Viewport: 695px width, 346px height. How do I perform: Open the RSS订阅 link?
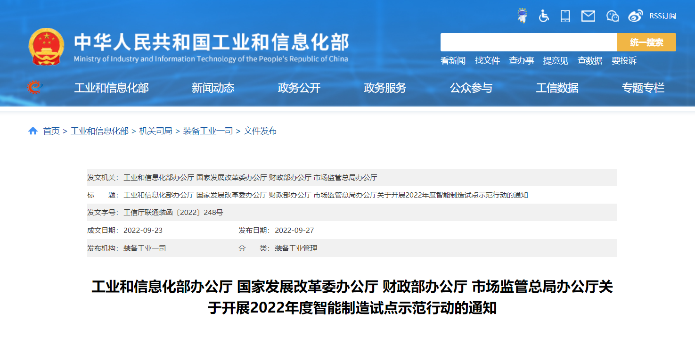click(662, 16)
